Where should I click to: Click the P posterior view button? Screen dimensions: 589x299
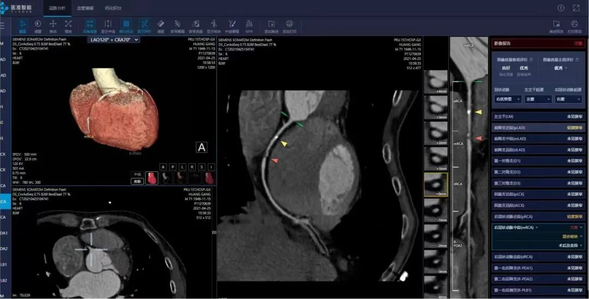point(172,167)
